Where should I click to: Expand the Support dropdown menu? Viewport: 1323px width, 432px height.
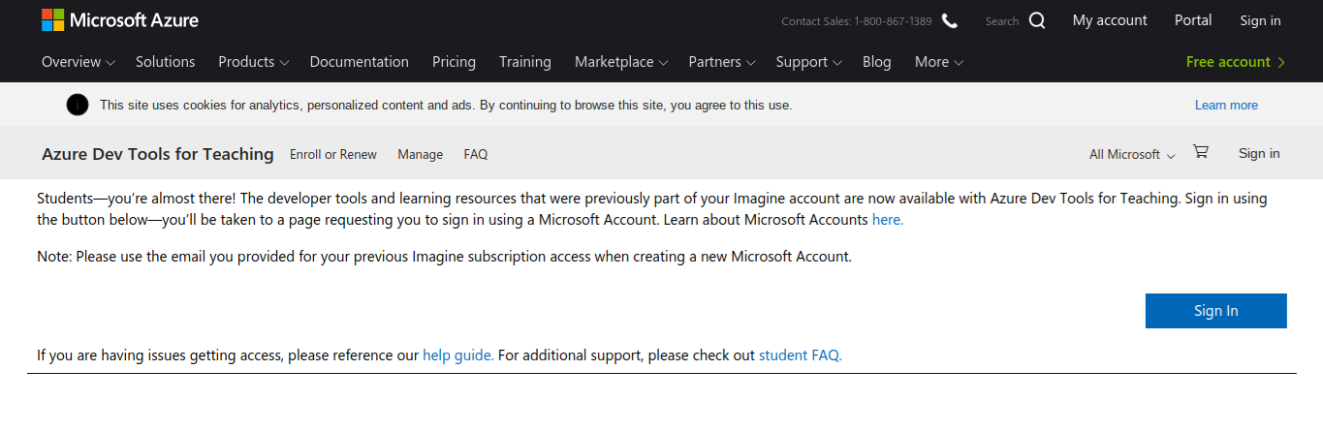[x=808, y=62]
